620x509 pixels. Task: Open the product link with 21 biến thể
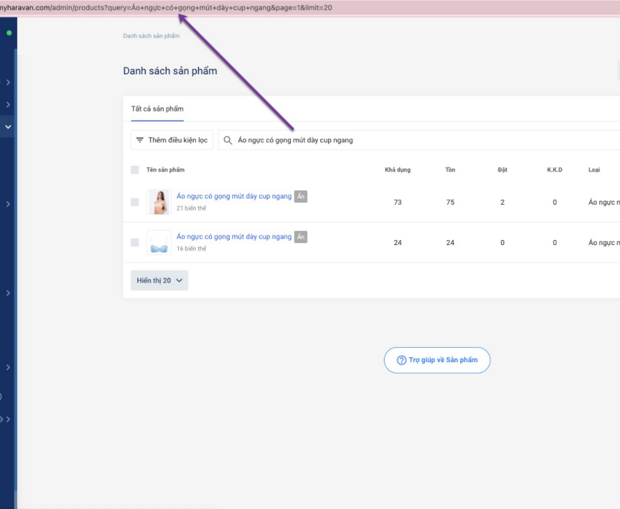pos(234,197)
